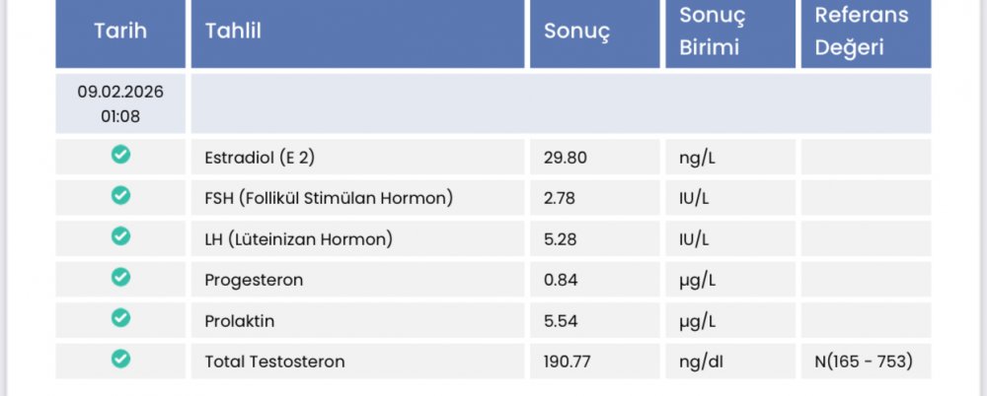Click the Sonuç column header
The image size is (987, 396).
pyautogui.click(x=595, y=32)
